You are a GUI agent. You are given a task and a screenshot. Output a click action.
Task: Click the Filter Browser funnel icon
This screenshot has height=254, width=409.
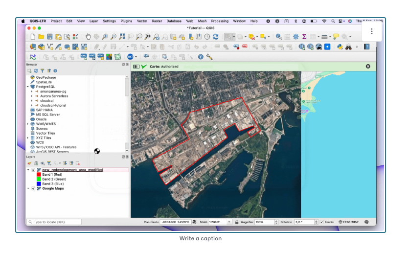click(42, 71)
